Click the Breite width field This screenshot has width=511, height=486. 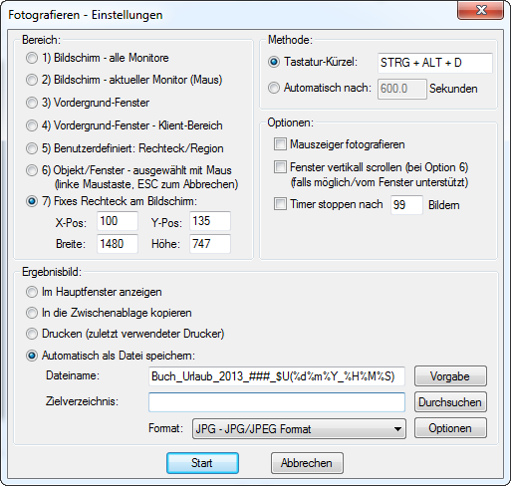coord(118,244)
